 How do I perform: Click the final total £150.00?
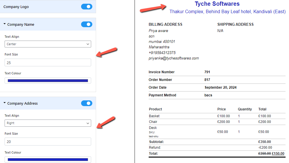[x=278, y=154]
